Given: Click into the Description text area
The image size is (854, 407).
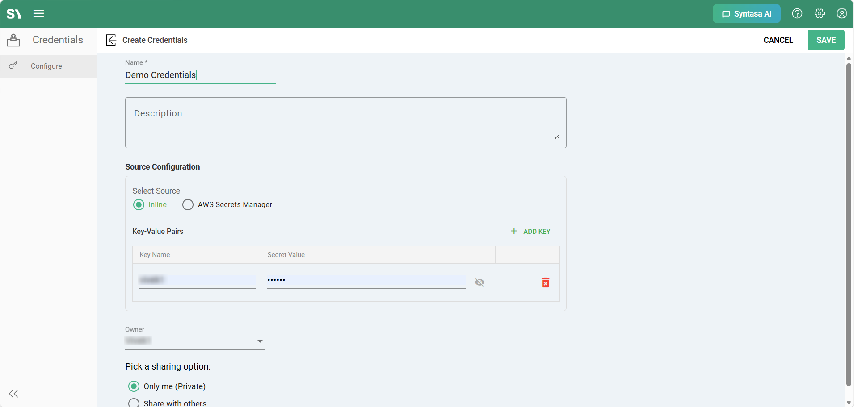Looking at the screenshot, I should coord(346,123).
